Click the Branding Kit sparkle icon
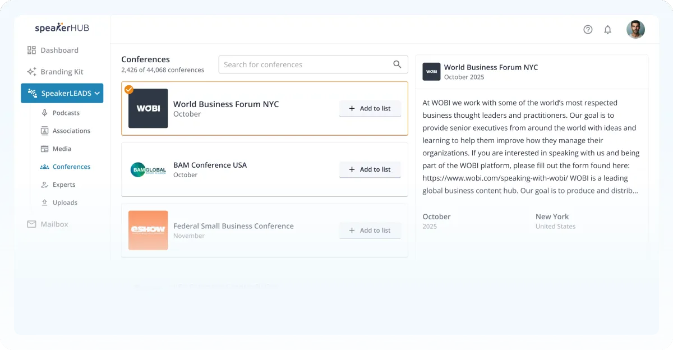The image size is (673, 350). (x=31, y=72)
